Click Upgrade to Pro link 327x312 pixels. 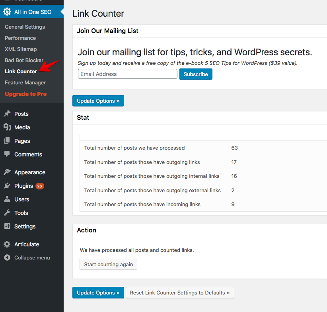coord(25,94)
